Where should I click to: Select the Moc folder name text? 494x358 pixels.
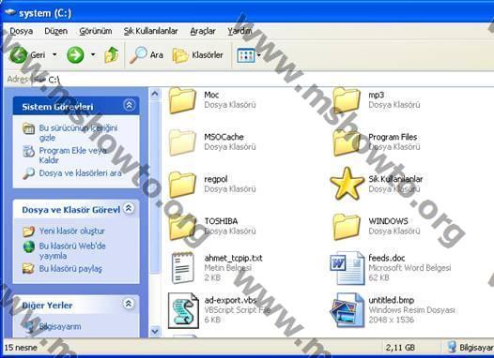coord(211,95)
